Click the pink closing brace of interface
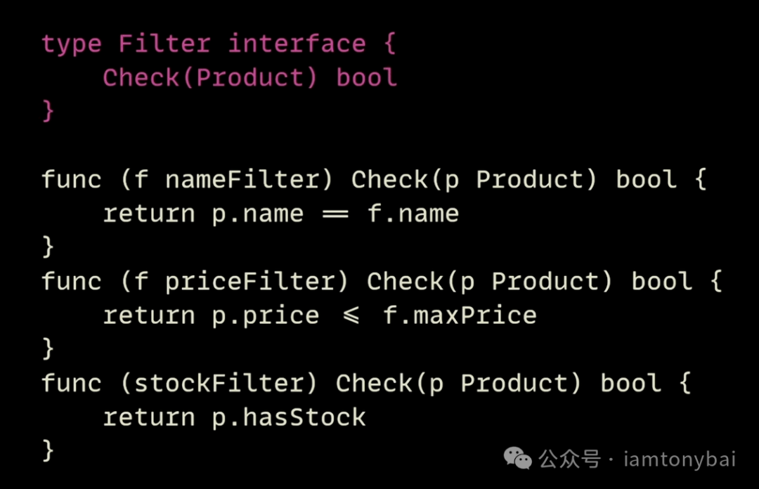 (x=48, y=111)
